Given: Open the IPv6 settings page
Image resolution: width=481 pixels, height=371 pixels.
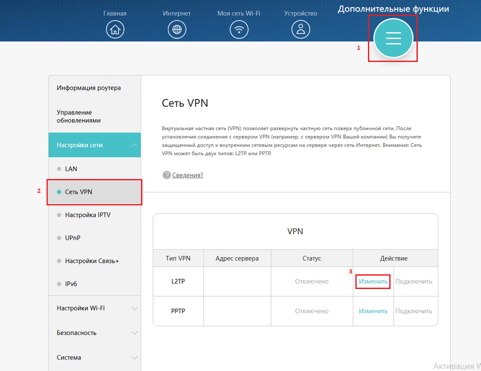Looking at the screenshot, I should (71, 284).
